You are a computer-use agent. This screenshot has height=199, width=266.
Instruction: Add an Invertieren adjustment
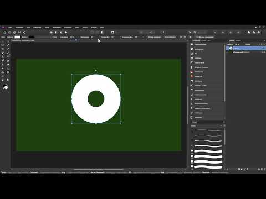(198, 118)
